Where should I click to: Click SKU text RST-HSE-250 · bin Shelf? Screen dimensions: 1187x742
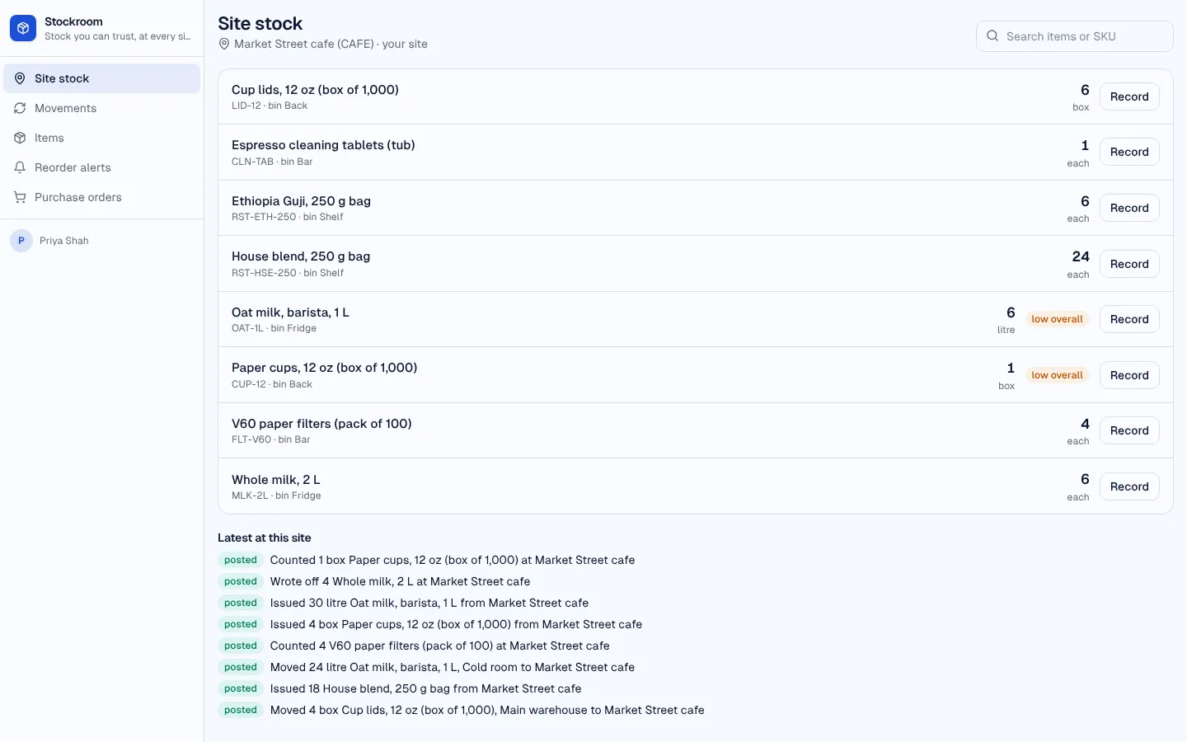[288, 273]
